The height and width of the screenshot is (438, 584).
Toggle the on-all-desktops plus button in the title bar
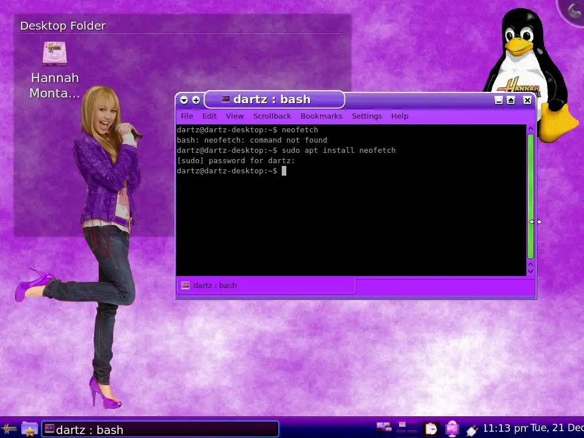[196, 100]
